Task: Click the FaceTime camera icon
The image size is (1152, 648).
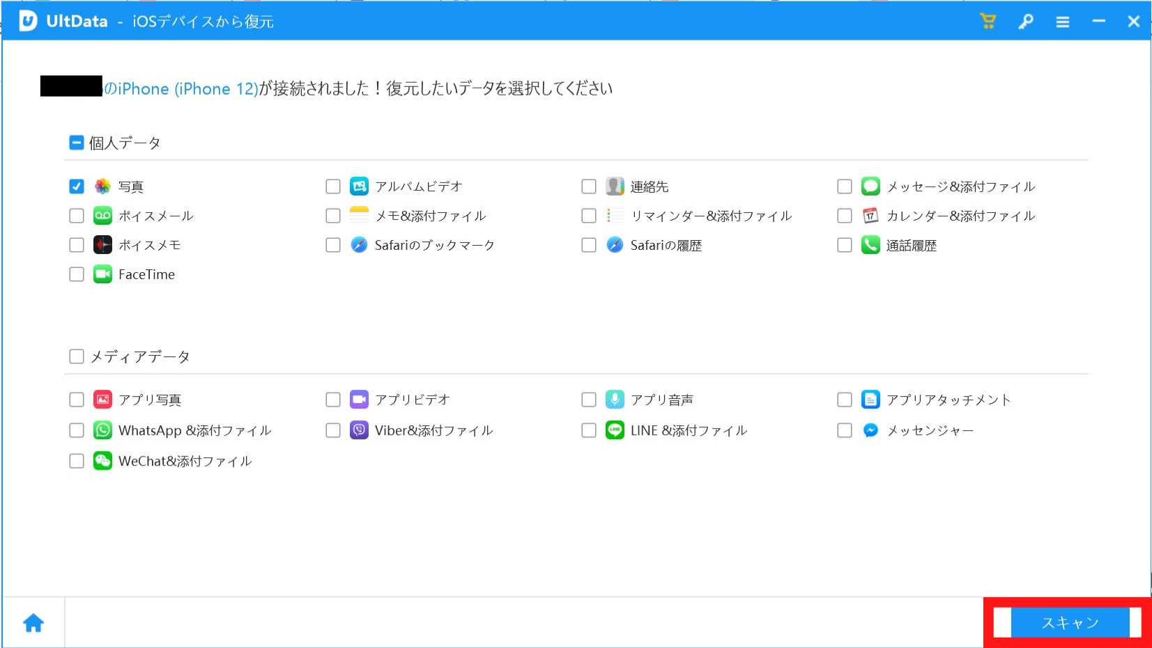Action: 102,274
